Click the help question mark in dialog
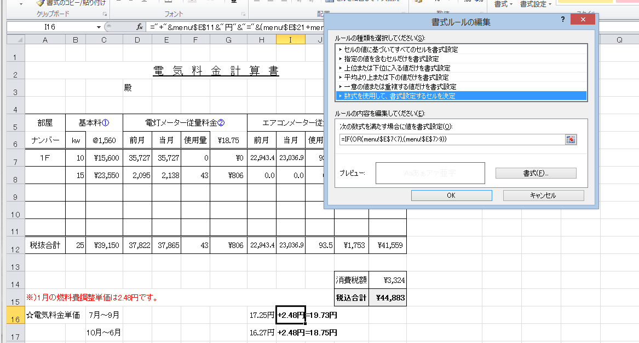 coord(563,20)
